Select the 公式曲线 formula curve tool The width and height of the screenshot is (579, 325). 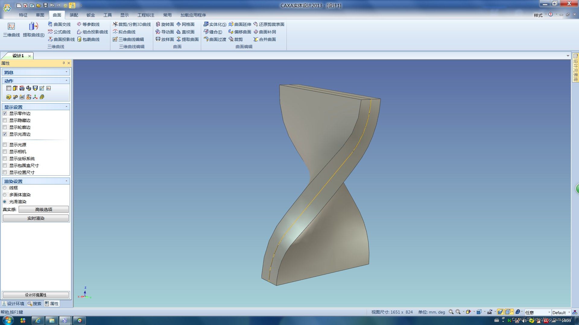59,32
